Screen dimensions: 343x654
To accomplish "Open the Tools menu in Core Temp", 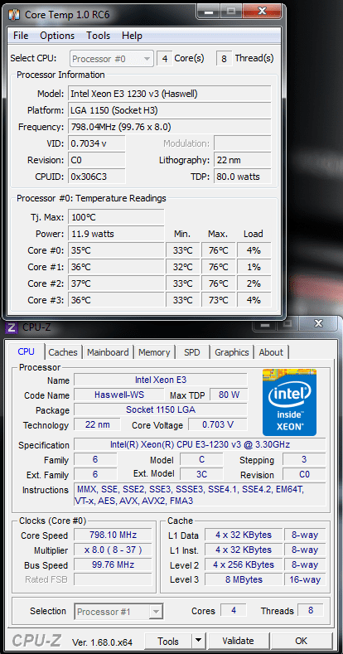I will coord(99,36).
